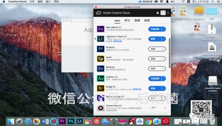Screen dimensions: 222x126
Task: Click the Adobe Creative Cloud logo
Action: point(98,13)
